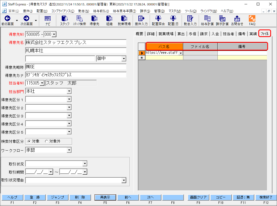Open the 得意先 toolbar icon
277x206 pixels.
coord(94,19)
